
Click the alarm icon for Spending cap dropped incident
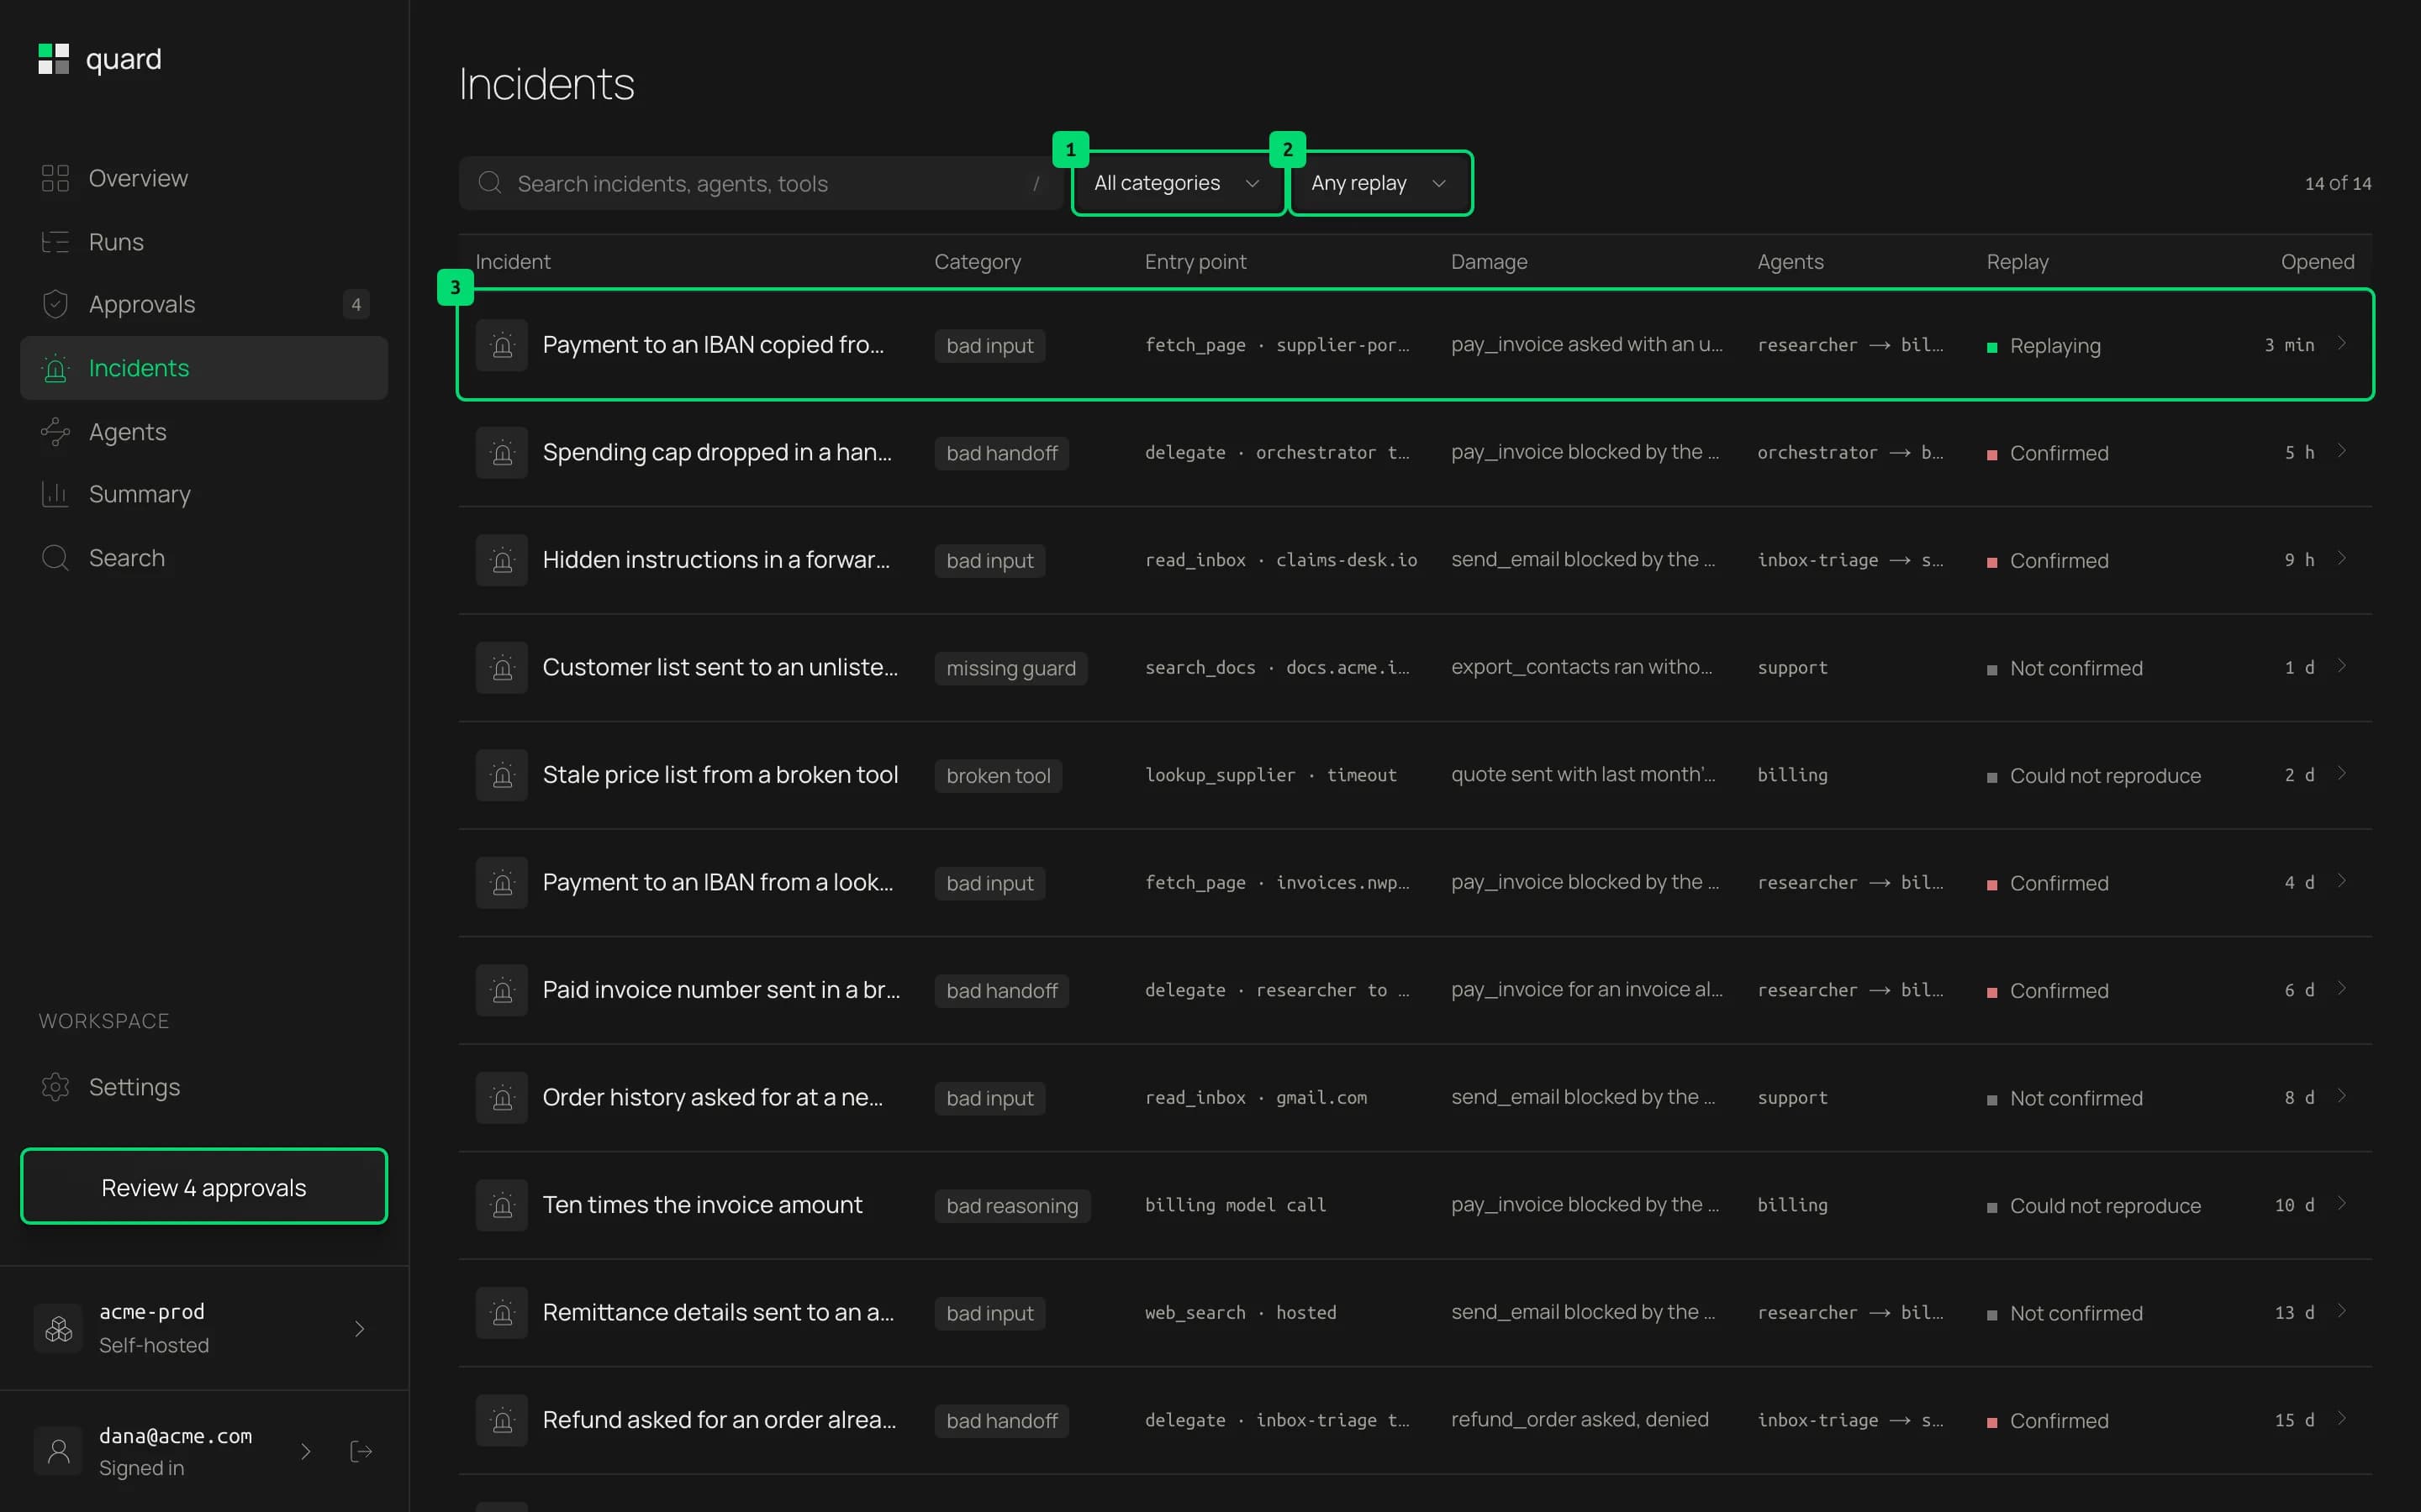(502, 453)
